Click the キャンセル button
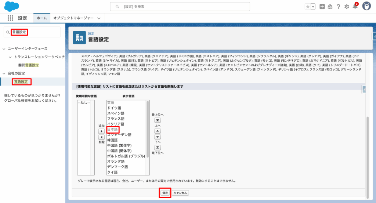The height and width of the screenshot is (203, 376). coord(180,193)
